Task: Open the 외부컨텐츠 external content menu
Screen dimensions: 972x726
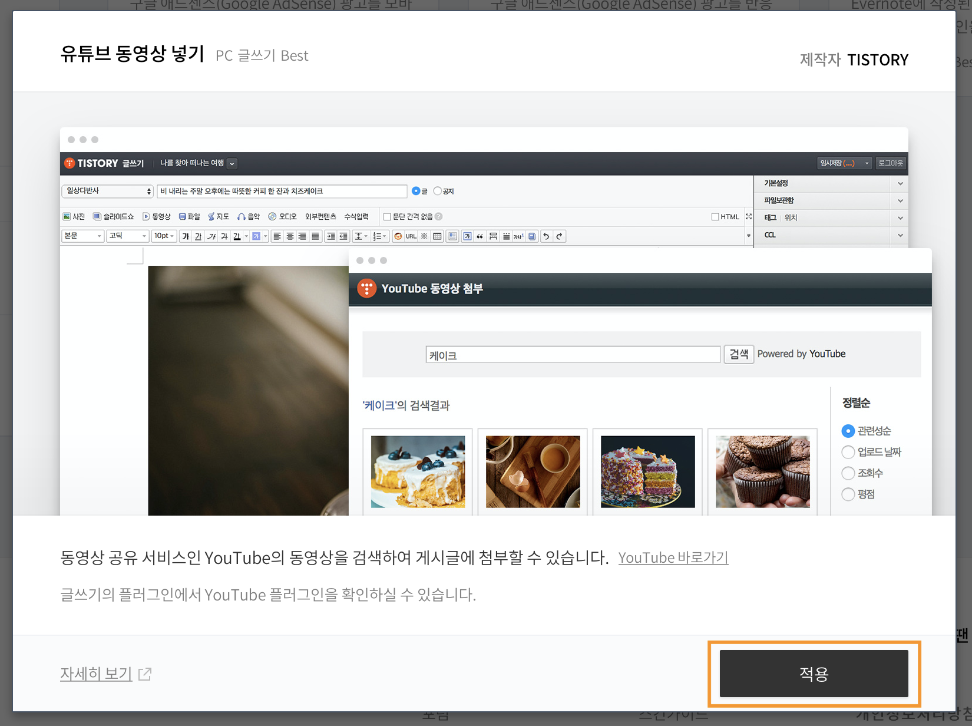Action: coord(320,217)
